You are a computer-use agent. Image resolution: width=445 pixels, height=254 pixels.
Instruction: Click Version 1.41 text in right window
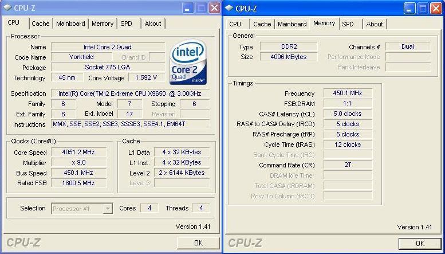click(x=414, y=227)
